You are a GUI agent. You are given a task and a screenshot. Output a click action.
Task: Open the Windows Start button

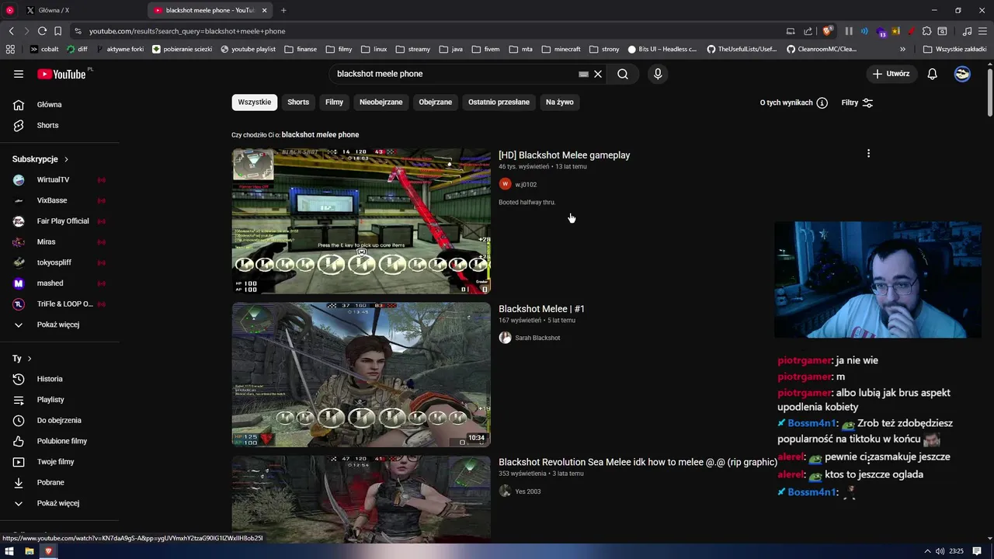[x=9, y=551]
